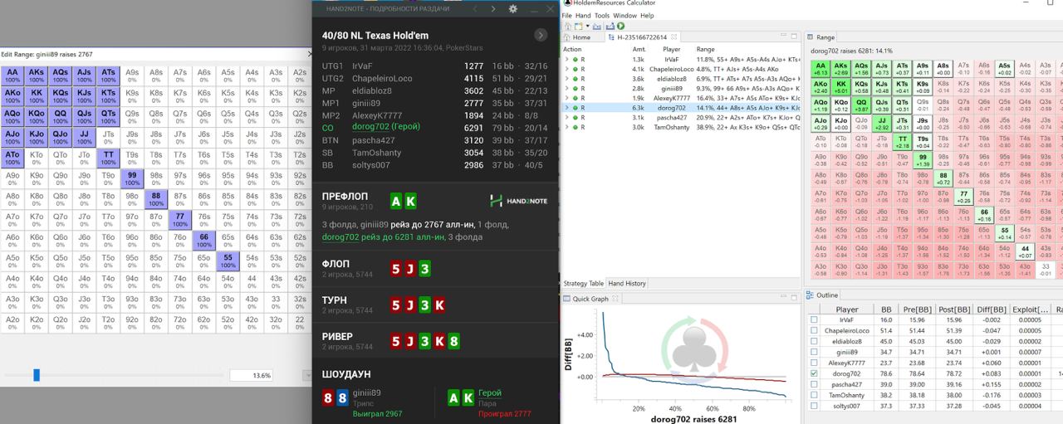This screenshot has height=424, width=1063.
Task: Check the TamOshanty box in Outline
Action: point(814,395)
